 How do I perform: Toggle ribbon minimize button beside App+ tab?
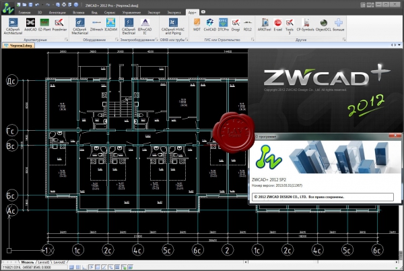(x=203, y=12)
